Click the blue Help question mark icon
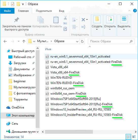This screenshot has height=140, width=138. [x=135, y=11]
